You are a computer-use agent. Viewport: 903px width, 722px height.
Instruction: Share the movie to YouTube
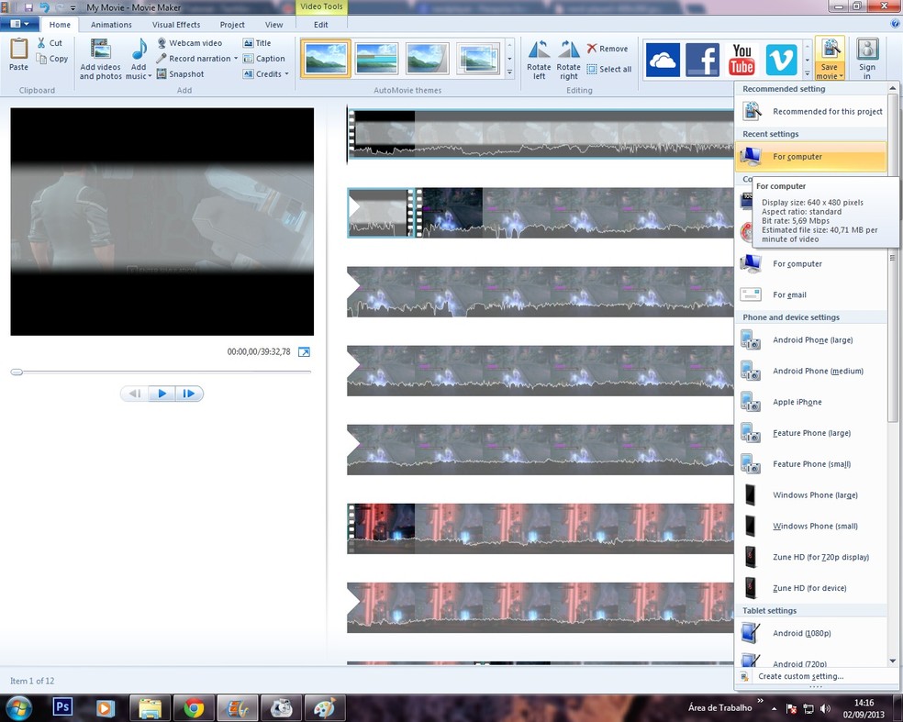tap(741, 57)
